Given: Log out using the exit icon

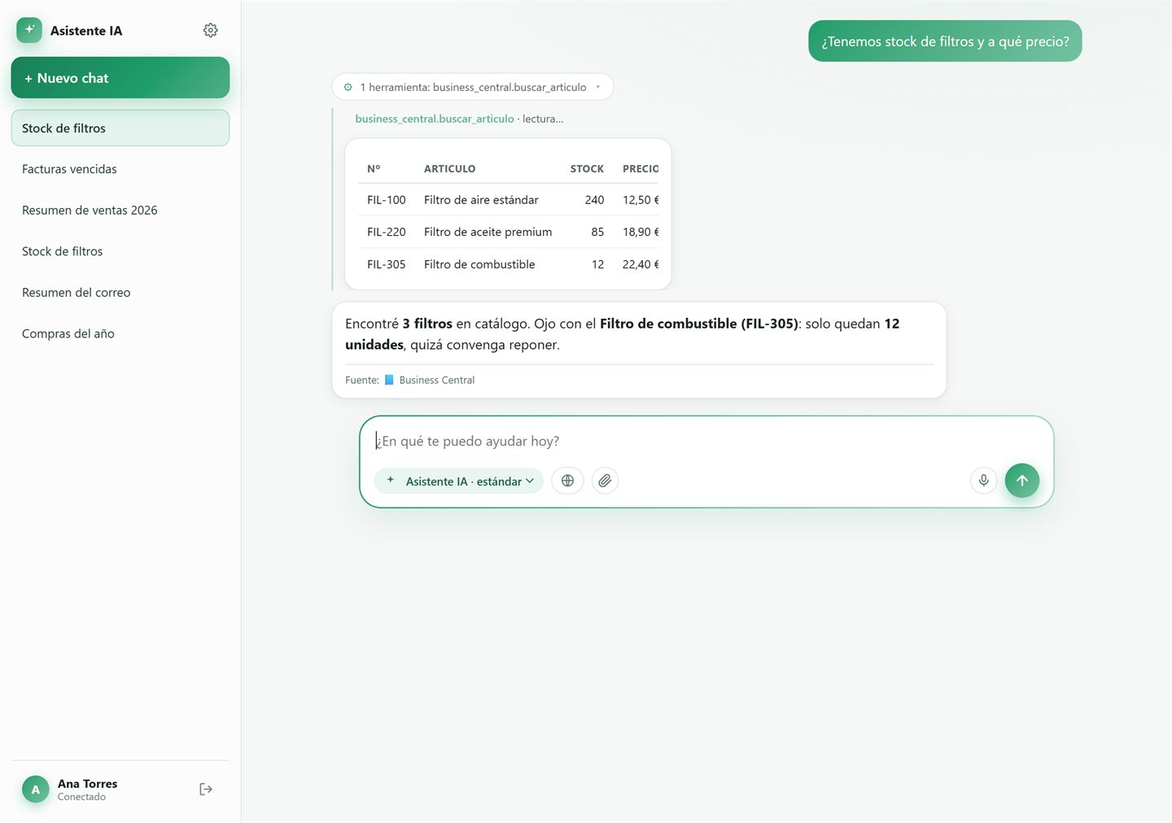Looking at the screenshot, I should point(206,789).
